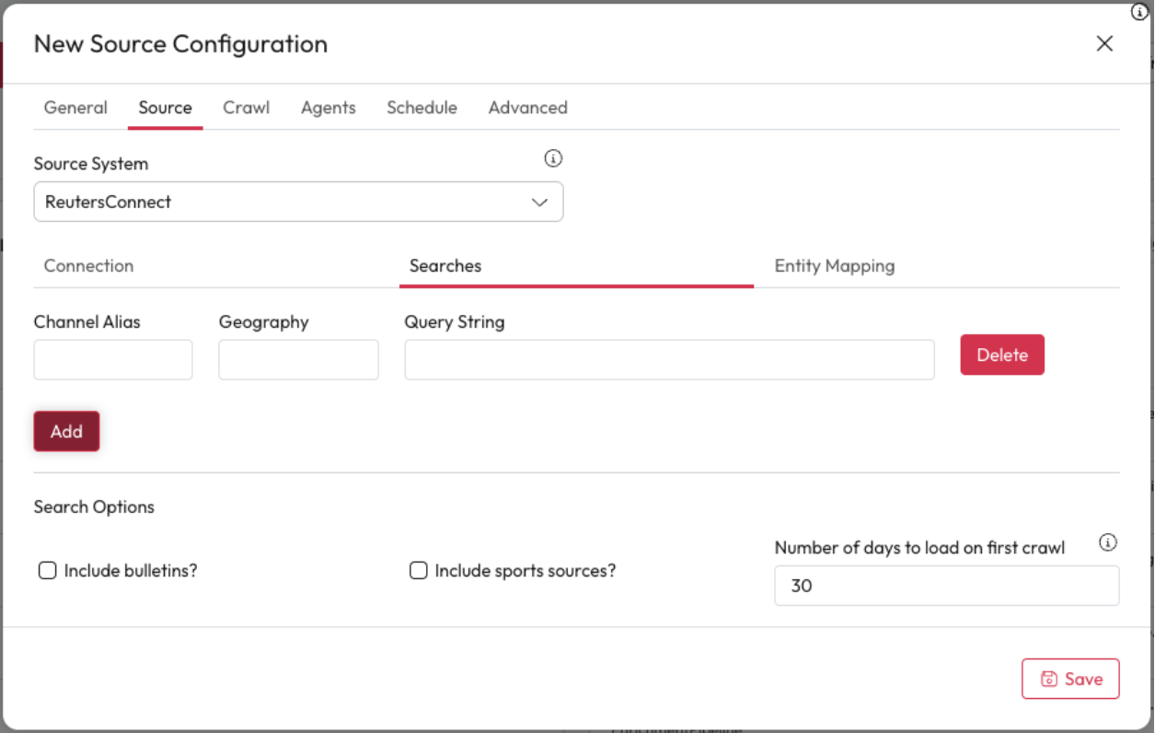Open the Entity Mapping sub-tab
The image size is (1155, 733).
click(x=834, y=266)
